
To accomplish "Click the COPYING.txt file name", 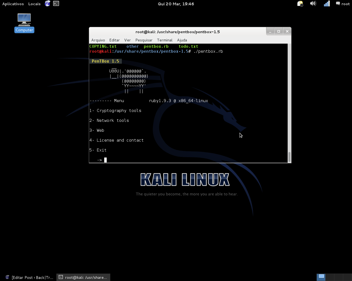I will 103,46.
